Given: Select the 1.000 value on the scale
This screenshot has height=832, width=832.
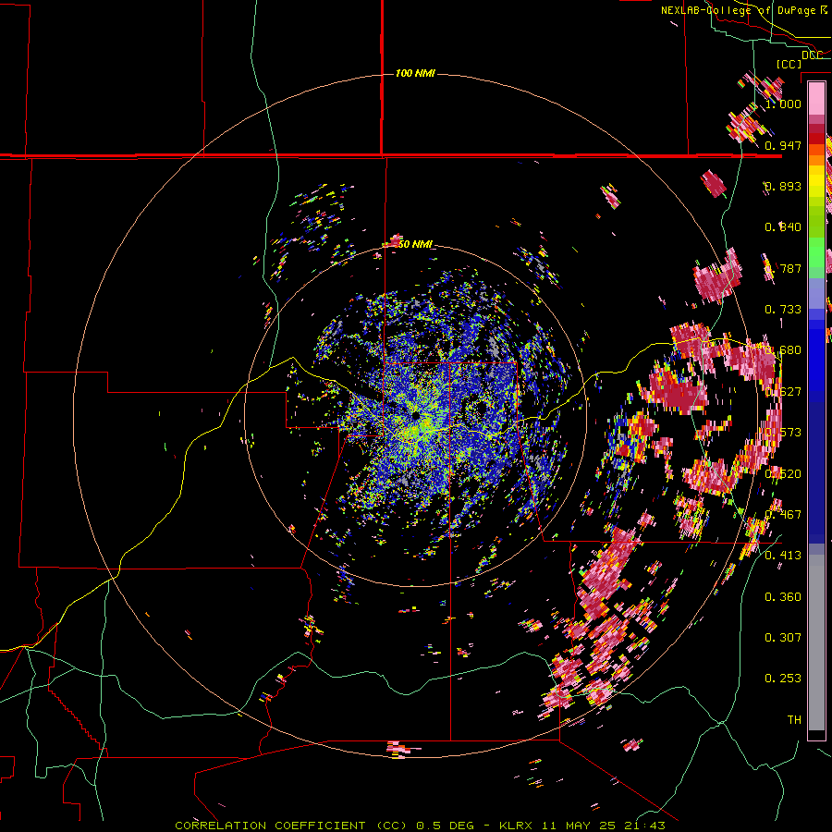Looking at the screenshot, I should click(783, 104).
